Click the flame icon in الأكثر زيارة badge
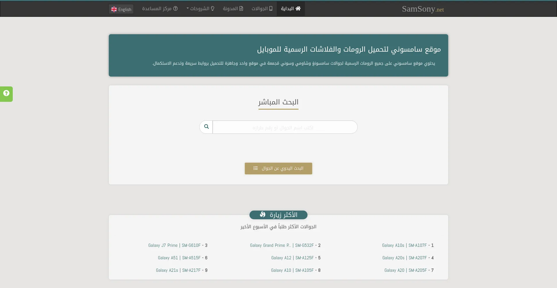Viewport: 557px width, 288px height. click(x=263, y=214)
